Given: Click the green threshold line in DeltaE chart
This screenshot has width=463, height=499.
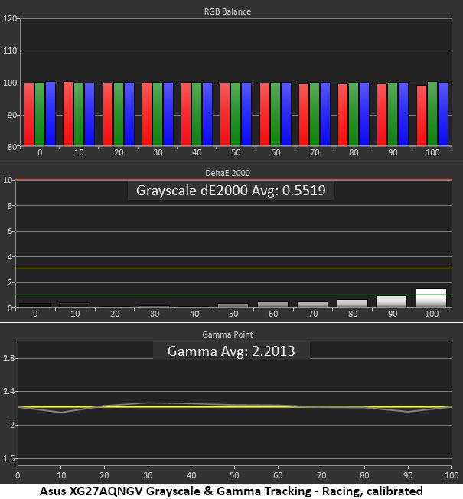Looking at the screenshot, I should coord(234,295).
